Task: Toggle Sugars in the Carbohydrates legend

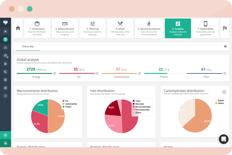Action: coord(219,100)
